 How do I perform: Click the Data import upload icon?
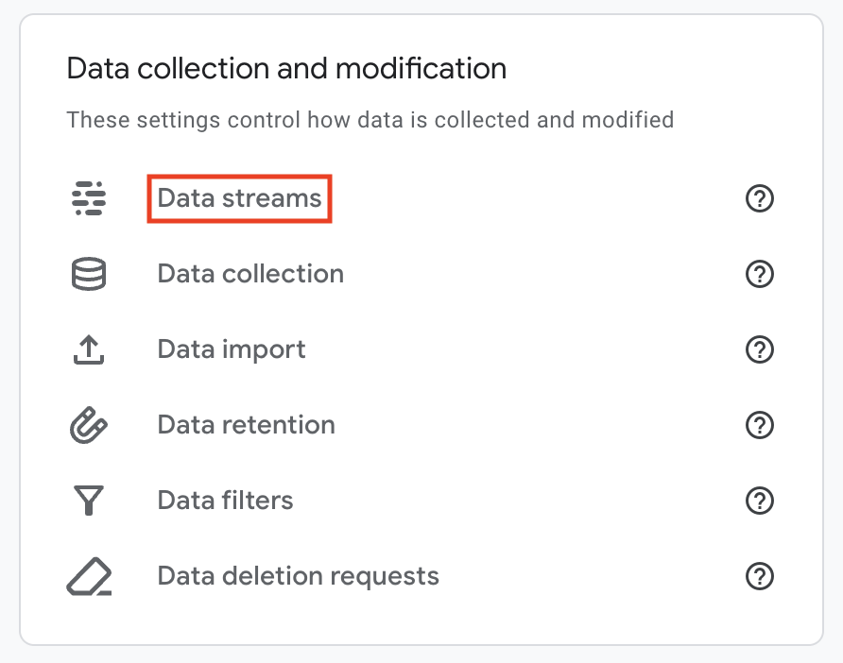[88, 349]
